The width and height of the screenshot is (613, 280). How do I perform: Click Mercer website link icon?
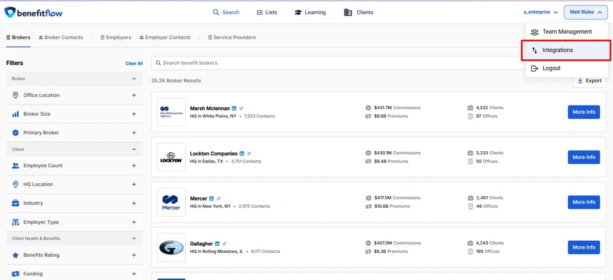pos(219,198)
